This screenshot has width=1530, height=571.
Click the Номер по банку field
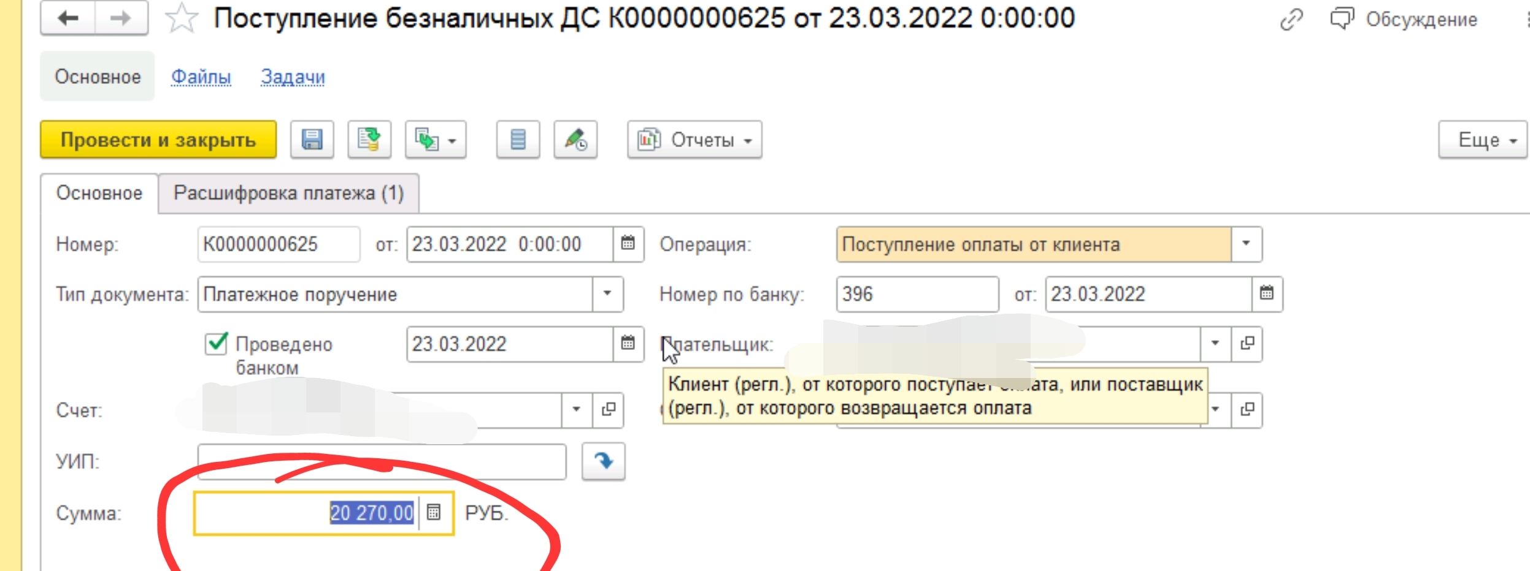(917, 294)
